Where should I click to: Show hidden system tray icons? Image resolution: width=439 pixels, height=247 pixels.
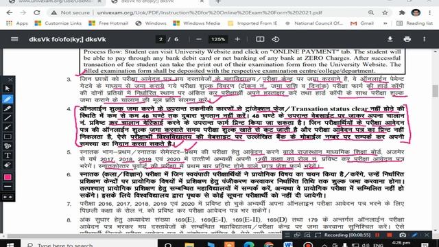[x=324, y=245]
